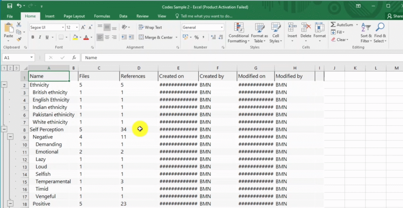The width and height of the screenshot is (403, 208).
Task: Click the Cut scissors icon
Action: tap(19, 25)
